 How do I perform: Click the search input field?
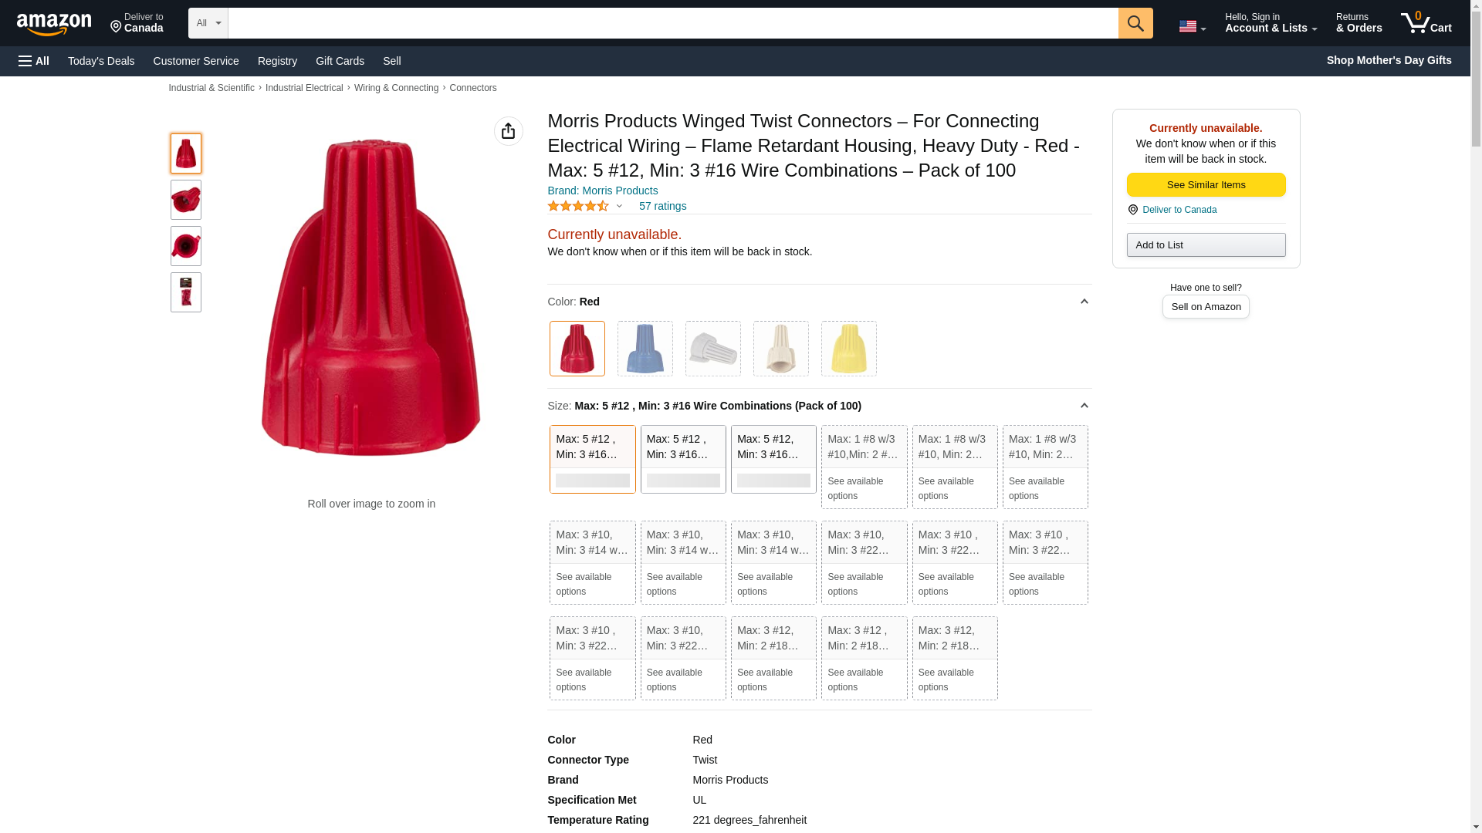click(x=672, y=23)
